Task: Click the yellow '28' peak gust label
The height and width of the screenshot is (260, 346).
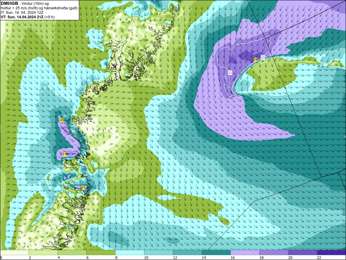Action: 256,60
